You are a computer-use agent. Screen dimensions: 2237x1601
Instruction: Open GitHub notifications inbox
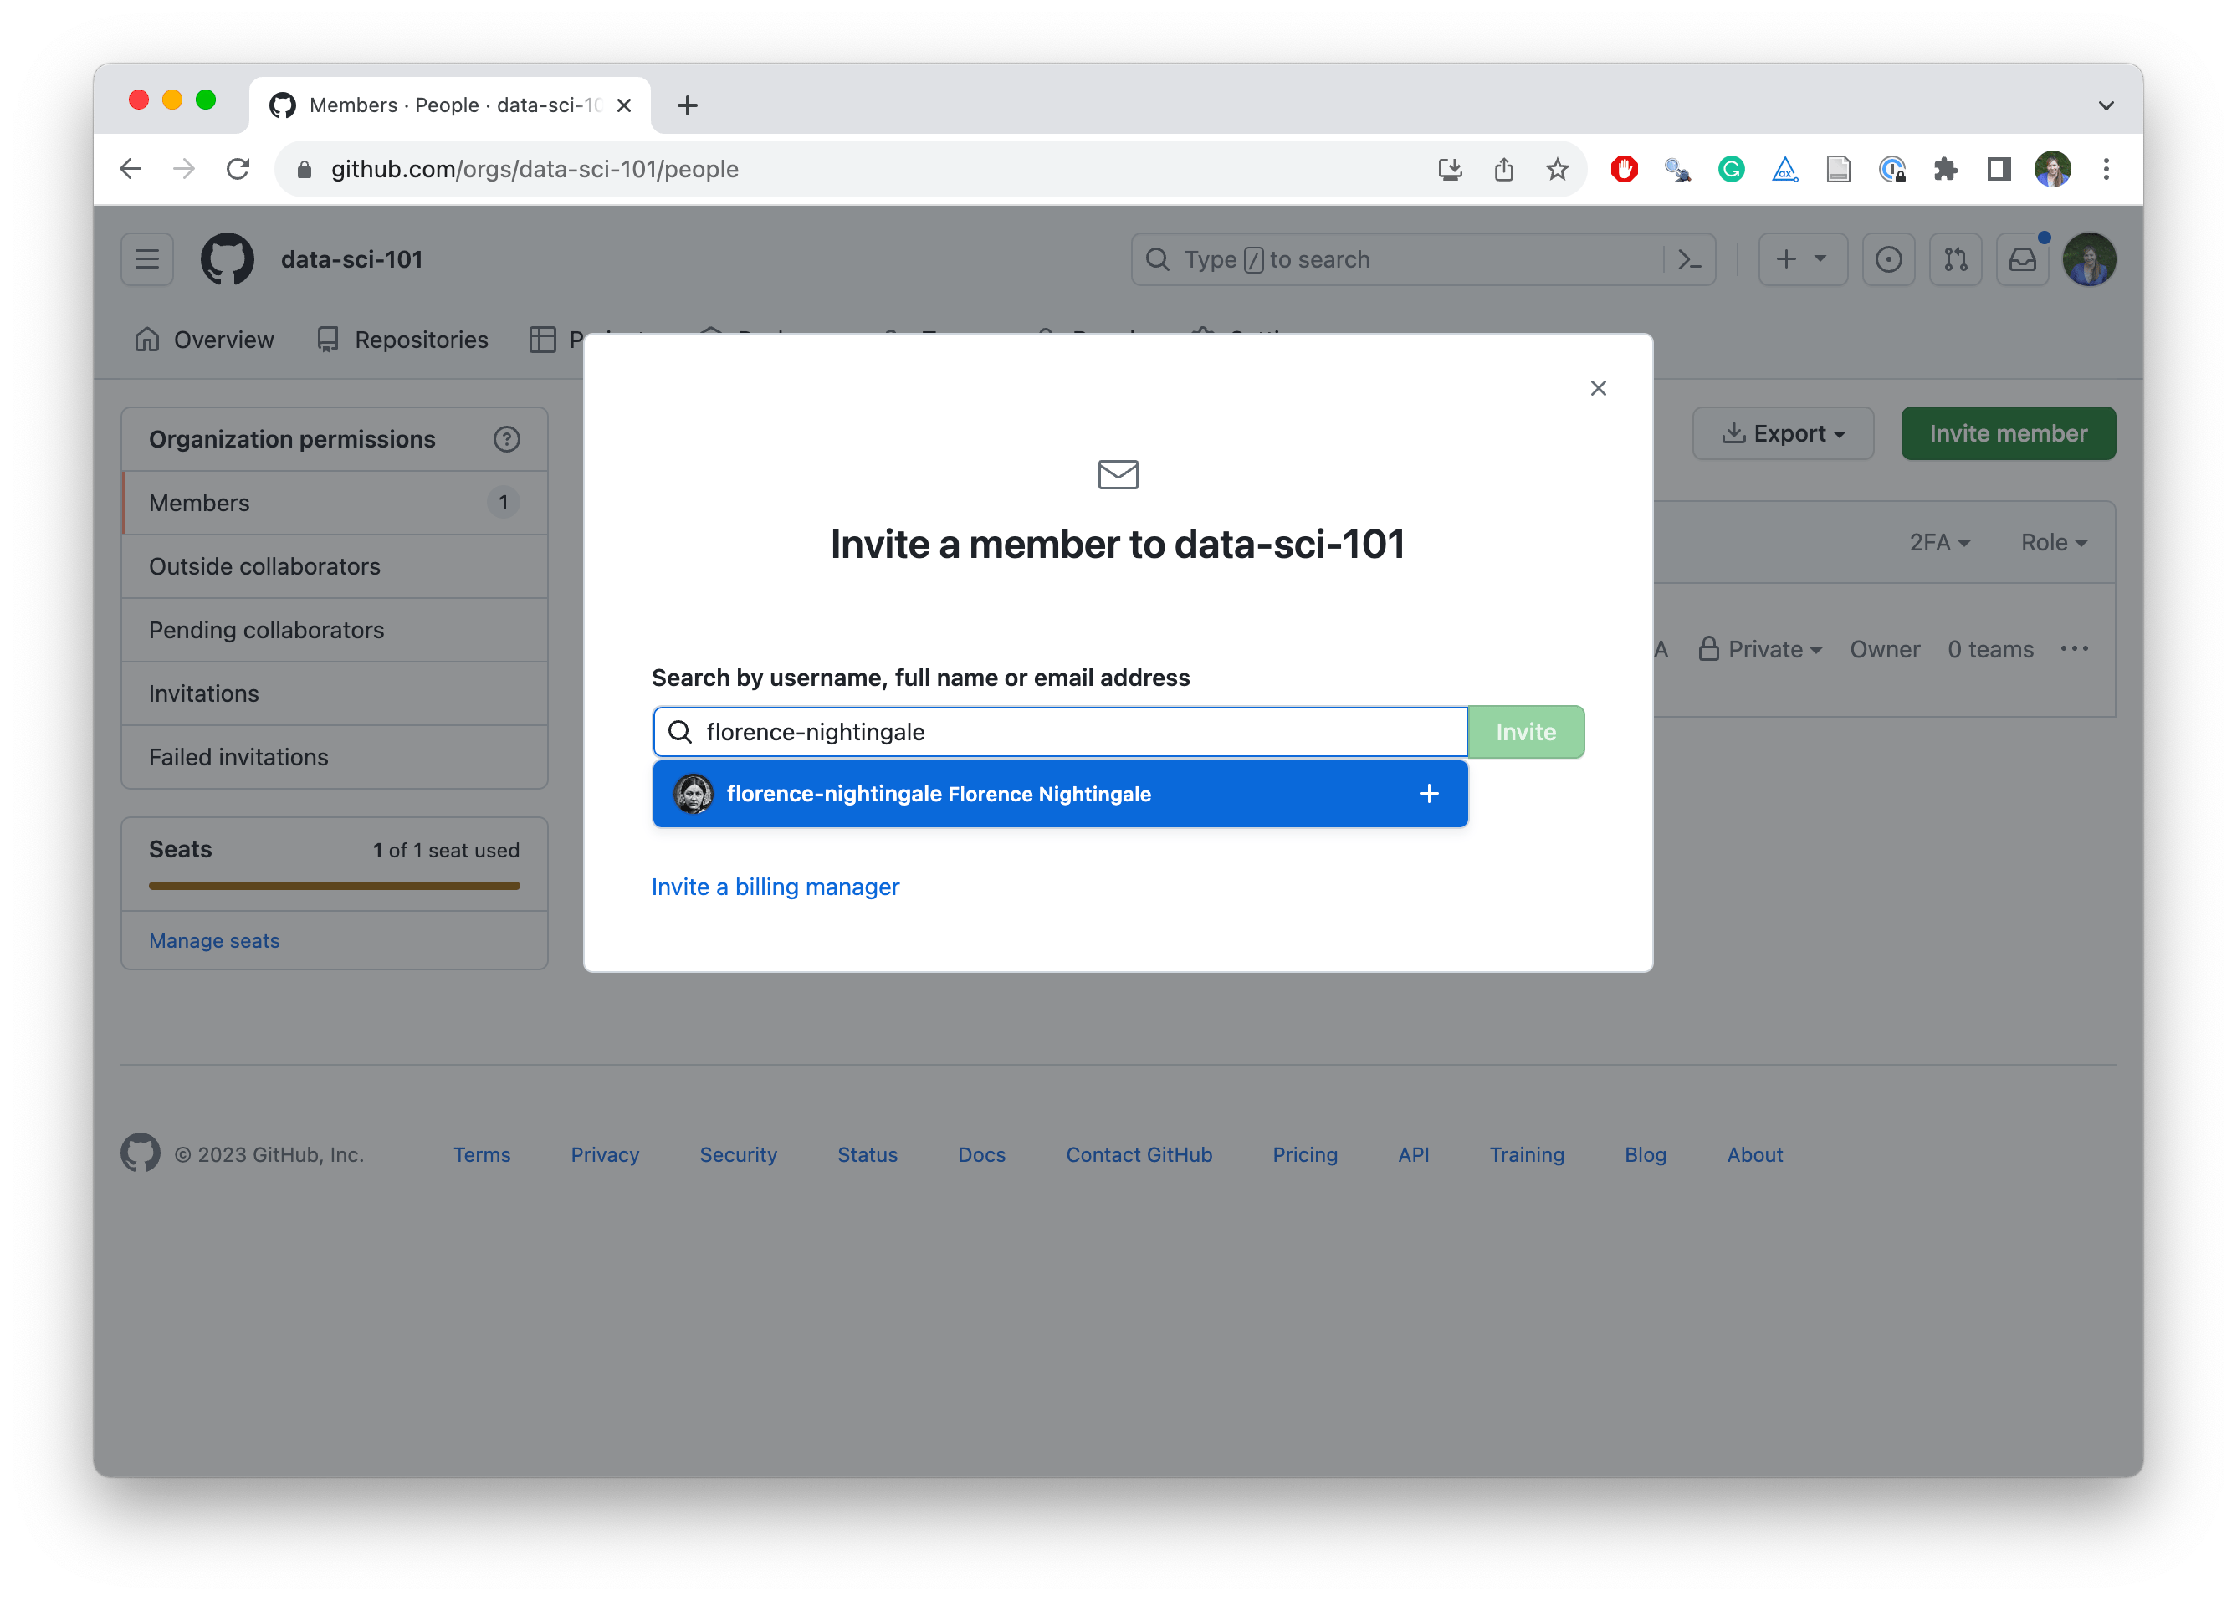click(2022, 258)
